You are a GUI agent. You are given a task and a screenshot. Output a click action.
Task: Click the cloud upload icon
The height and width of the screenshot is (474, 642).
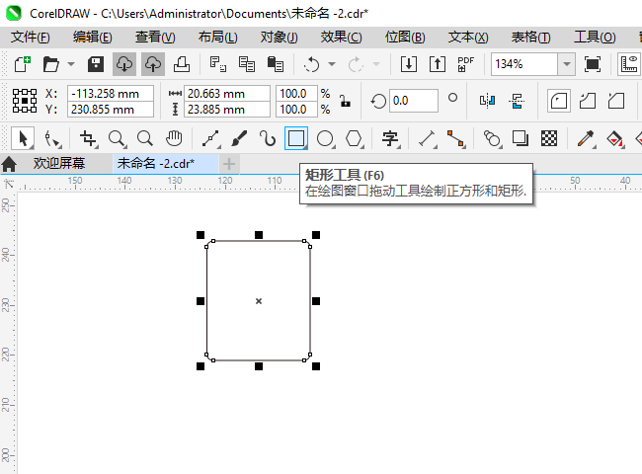pos(153,64)
